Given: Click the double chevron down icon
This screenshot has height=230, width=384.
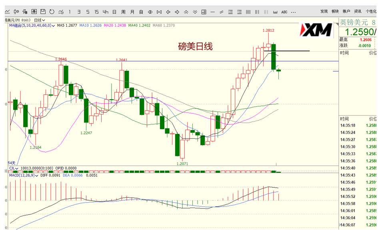Looking at the screenshot, I should pyautogui.click(x=195, y=12).
